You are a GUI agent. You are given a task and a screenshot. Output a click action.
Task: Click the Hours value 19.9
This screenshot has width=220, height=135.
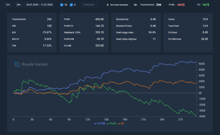tap(205, 19)
